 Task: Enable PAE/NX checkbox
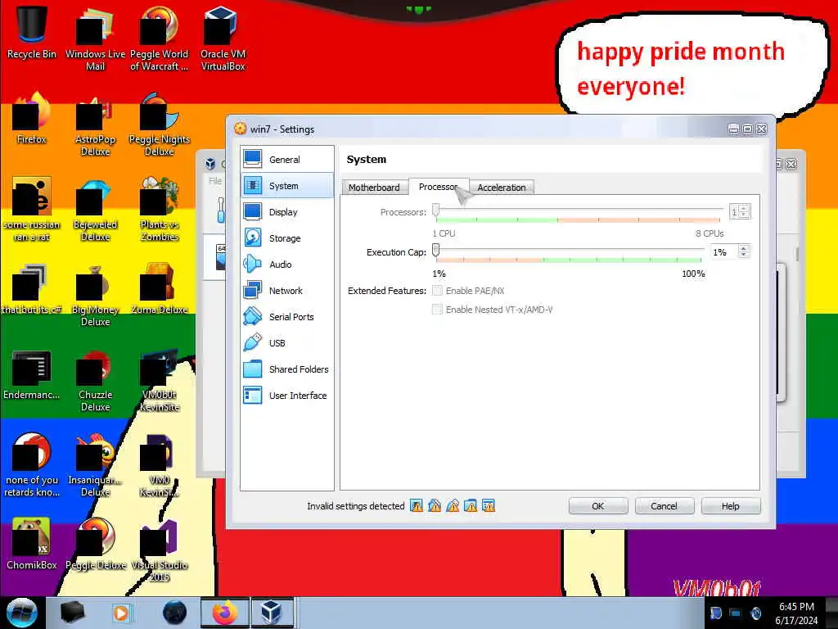[437, 291]
